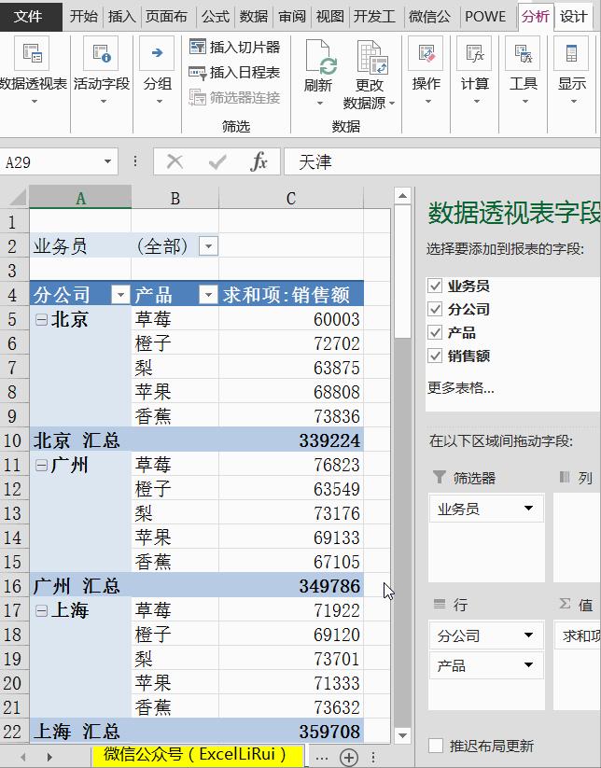Open the 产品 dropdown in 行 area
601x768 pixels.
point(528,664)
